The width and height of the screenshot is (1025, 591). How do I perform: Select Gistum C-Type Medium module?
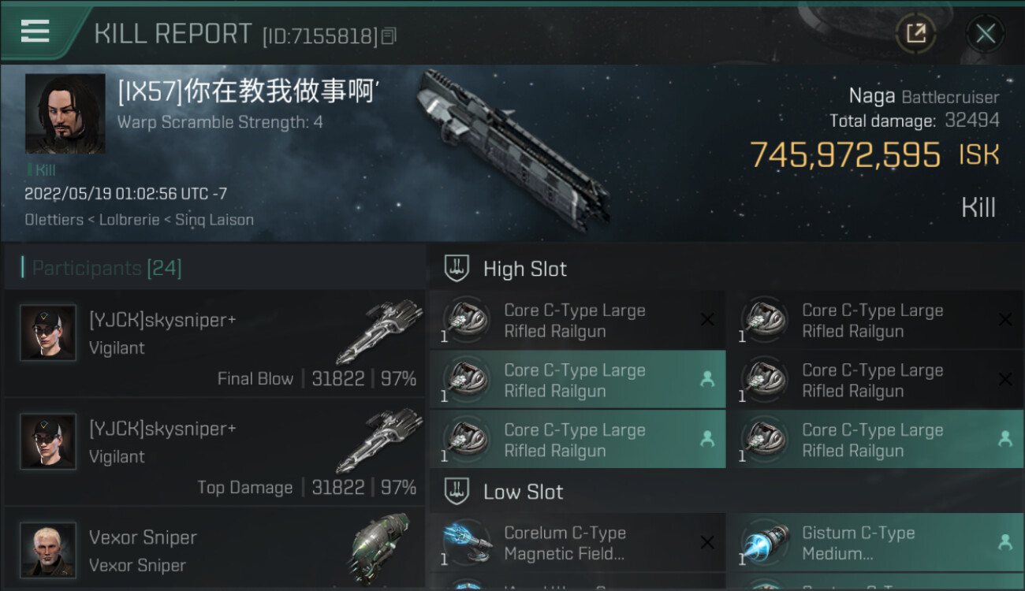coord(875,543)
